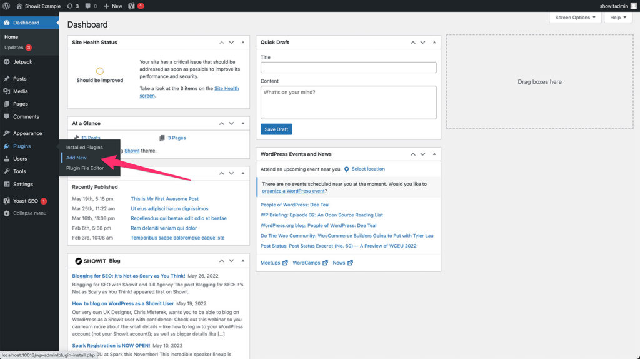The height and width of the screenshot is (359, 640).
Task: Click the Quick Draft Title field
Action: (348, 68)
